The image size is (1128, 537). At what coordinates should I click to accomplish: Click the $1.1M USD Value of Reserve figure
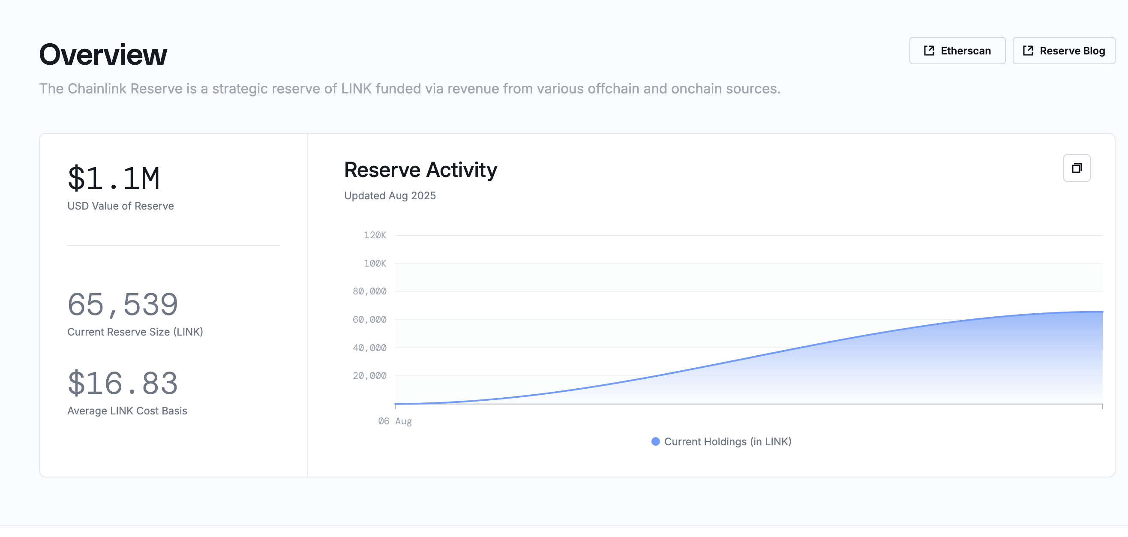point(114,178)
